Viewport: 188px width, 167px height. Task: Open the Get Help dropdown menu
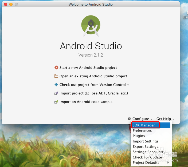[165, 119]
